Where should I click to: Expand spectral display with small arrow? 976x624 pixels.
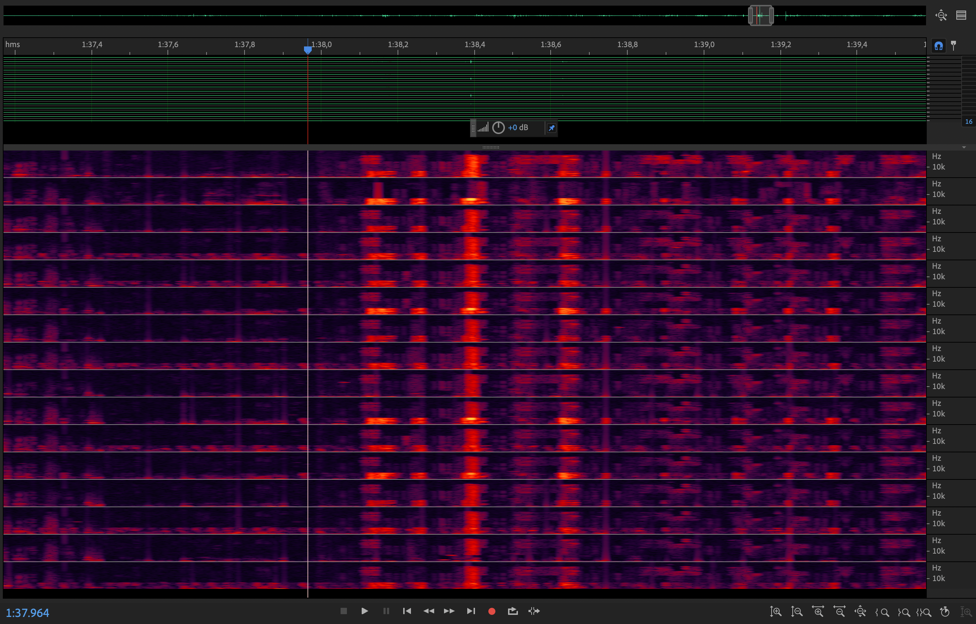(964, 147)
